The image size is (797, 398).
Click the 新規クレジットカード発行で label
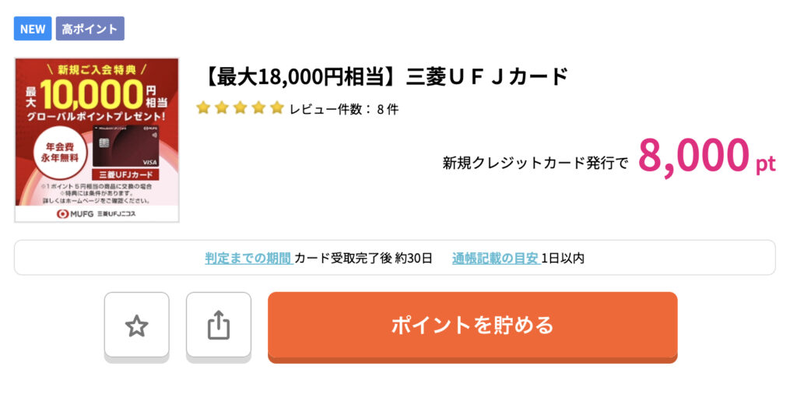535,163
